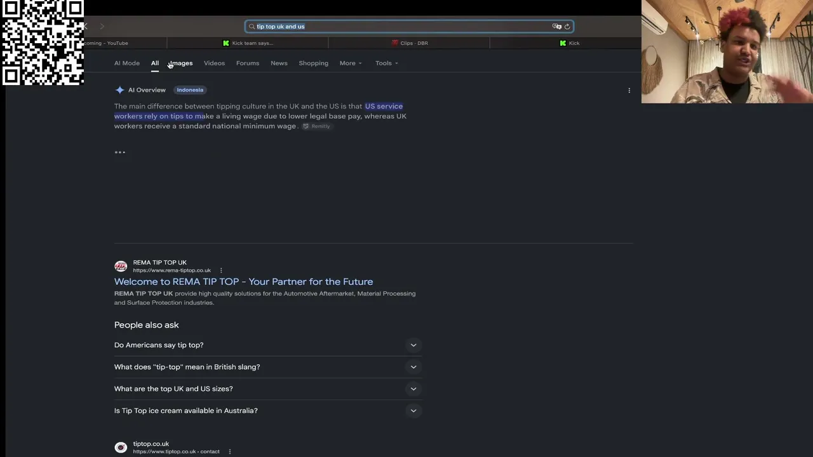
Task: Expand 'Do Americans say tip top?'
Action: (x=267, y=345)
